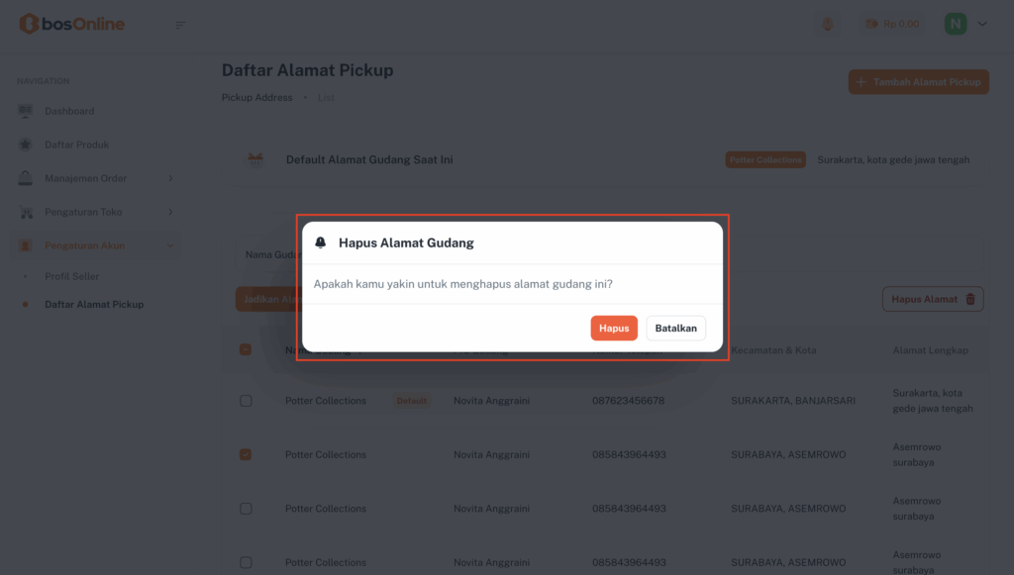Click the bell icon in the dialog header
This screenshot has width=1014, height=575.
click(321, 242)
